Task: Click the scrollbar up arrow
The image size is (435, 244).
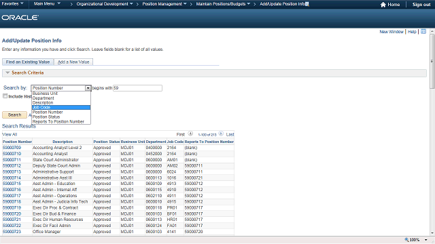Action: pos(432,32)
